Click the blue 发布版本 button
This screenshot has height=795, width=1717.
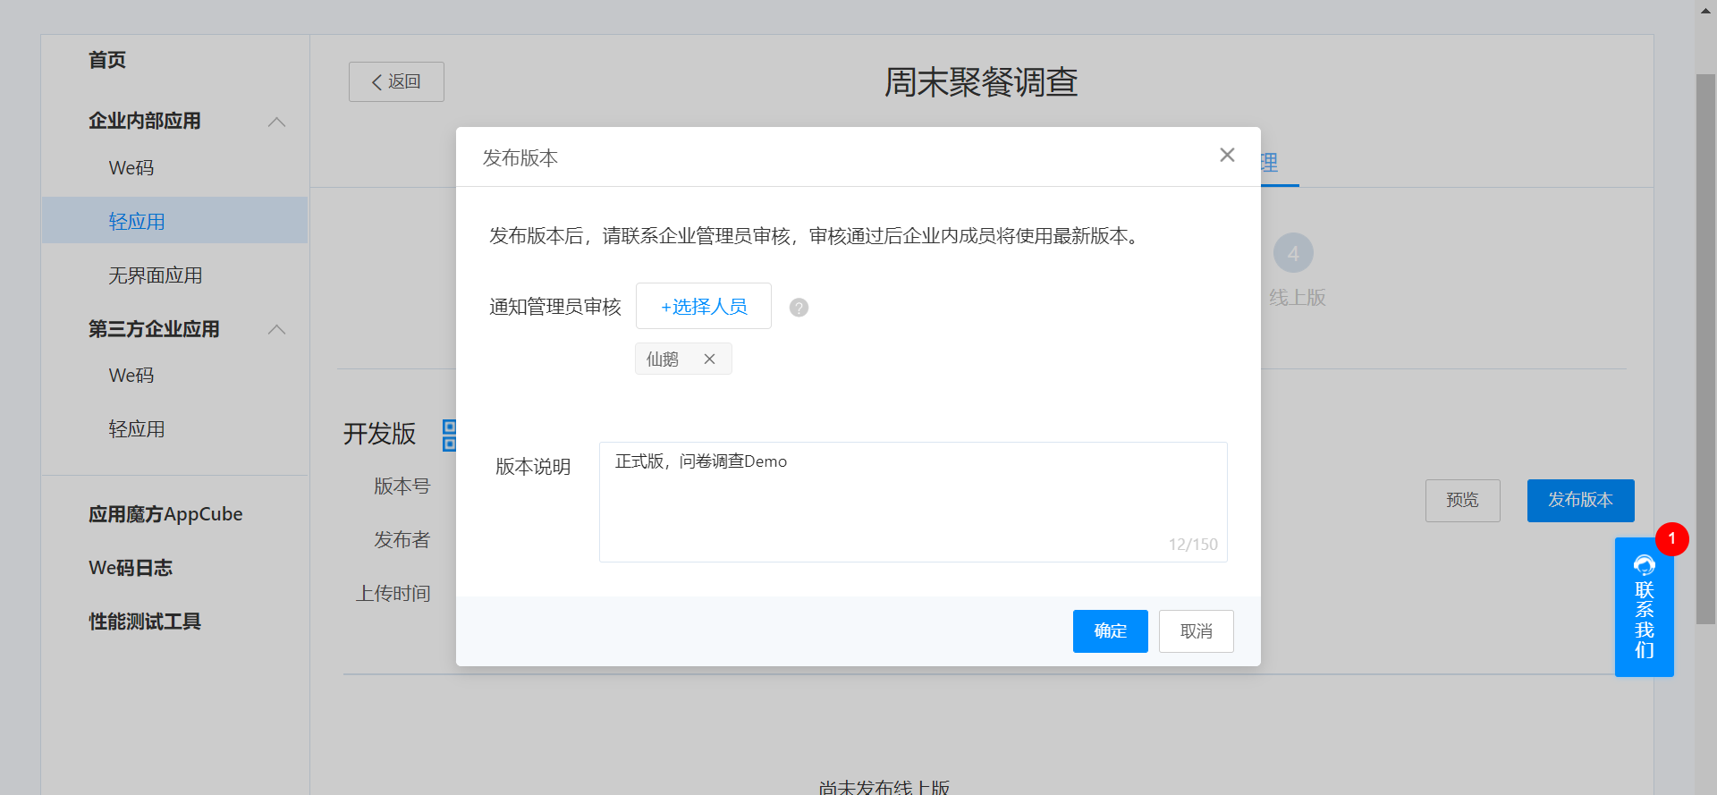point(1580,501)
